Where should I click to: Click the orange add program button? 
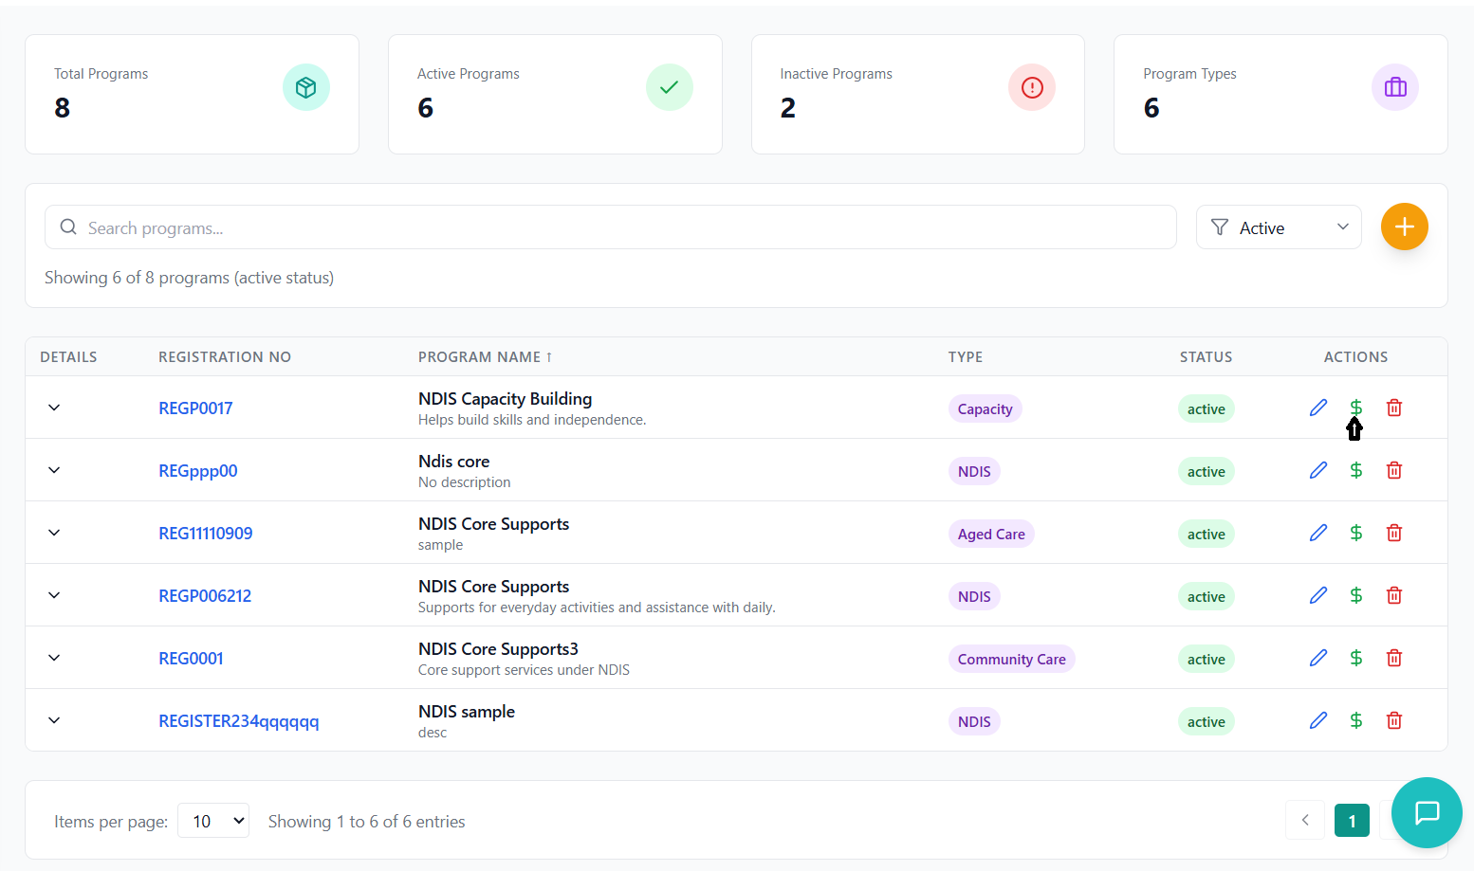(1404, 227)
